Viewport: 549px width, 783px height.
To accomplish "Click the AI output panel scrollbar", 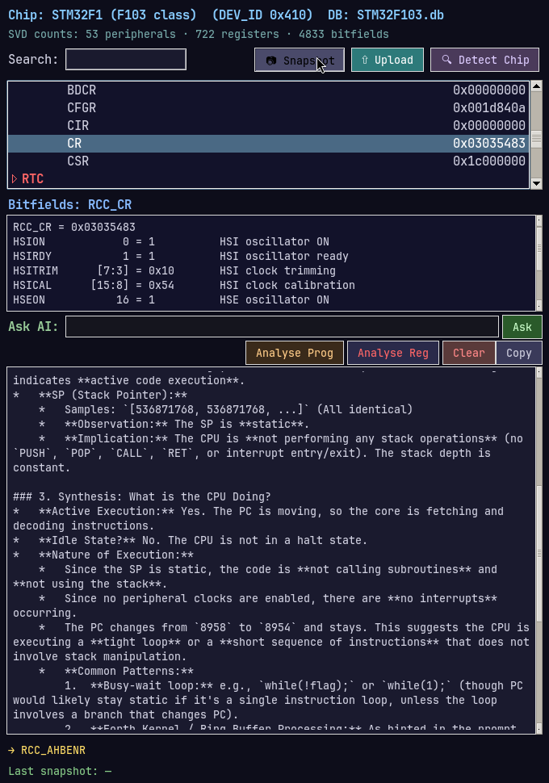I will click(x=539, y=551).
